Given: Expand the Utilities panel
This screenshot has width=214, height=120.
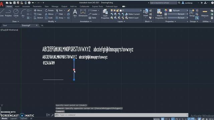Looking at the screenshot, I should coord(207,21).
